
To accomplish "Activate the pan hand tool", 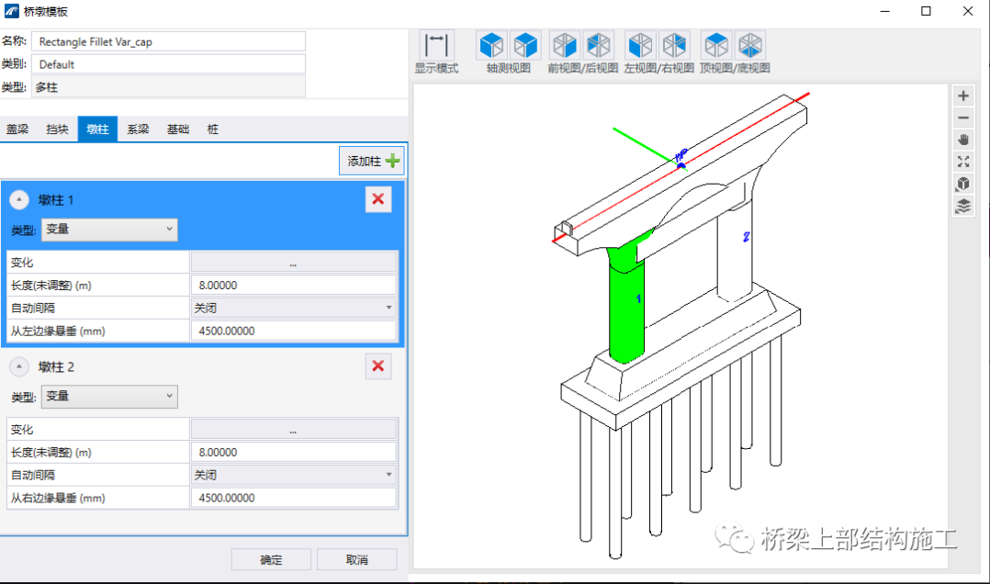I will (x=962, y=140).
